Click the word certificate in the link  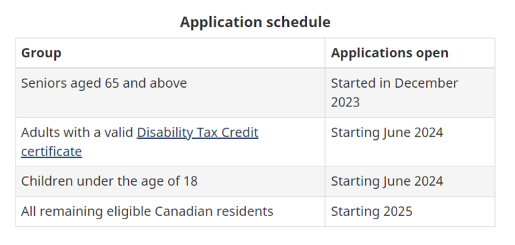[51, 152]
